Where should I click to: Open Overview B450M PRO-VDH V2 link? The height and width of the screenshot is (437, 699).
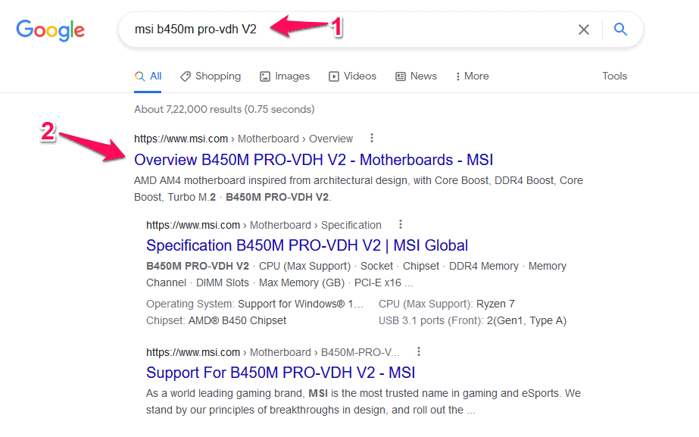coord(314,160)
